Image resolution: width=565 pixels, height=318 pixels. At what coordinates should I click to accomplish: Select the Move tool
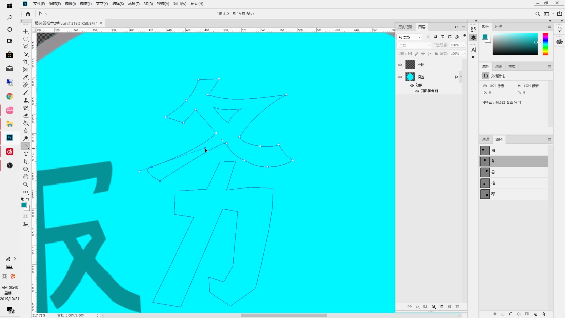pyautogui.click(x=26, y=31)
